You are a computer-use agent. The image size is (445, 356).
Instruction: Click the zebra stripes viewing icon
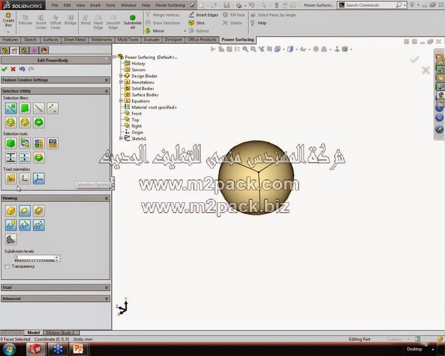tap(11, 239)
